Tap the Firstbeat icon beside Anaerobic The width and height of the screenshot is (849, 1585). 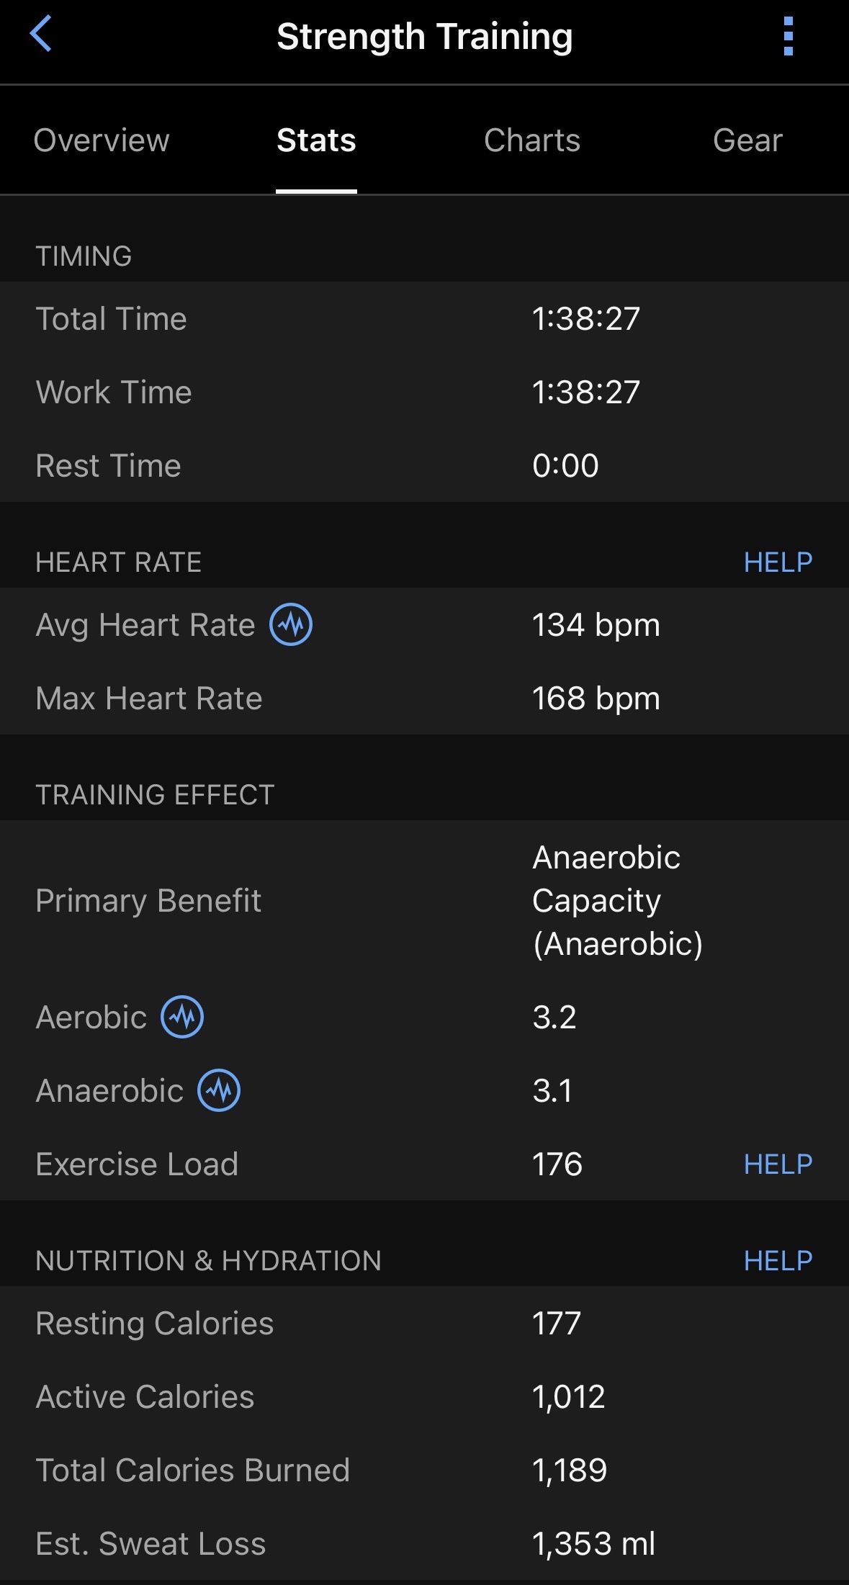pos(219,1090)
